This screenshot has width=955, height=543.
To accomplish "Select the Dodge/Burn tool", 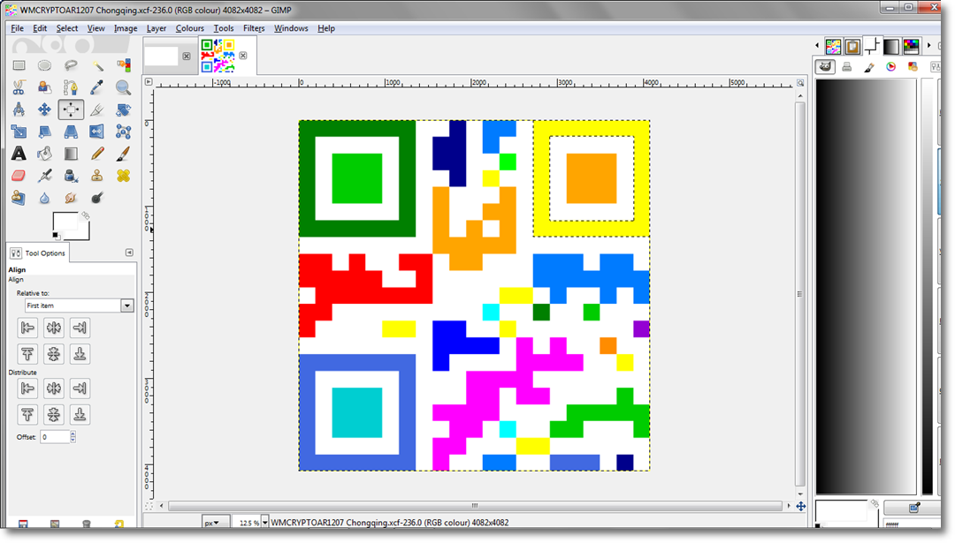I will click(x=97, y=198).
